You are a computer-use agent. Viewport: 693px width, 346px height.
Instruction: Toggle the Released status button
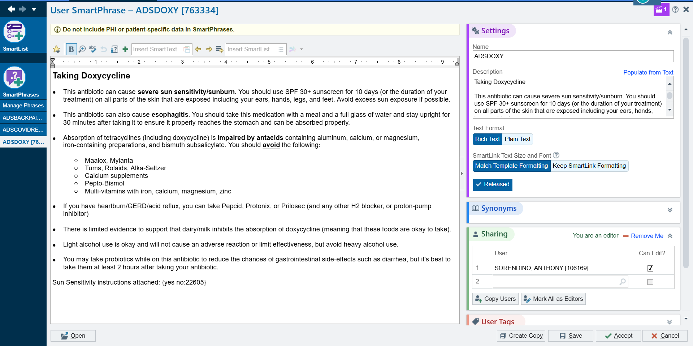(x=493, y=184)
